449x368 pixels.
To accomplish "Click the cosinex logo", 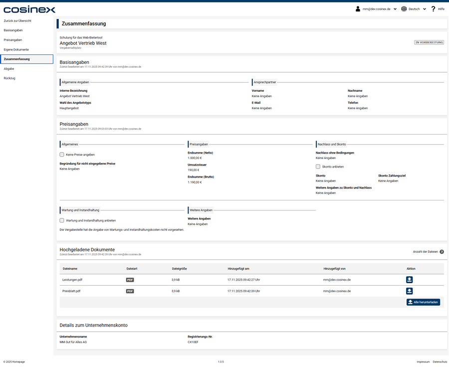I will coord(29,9).
